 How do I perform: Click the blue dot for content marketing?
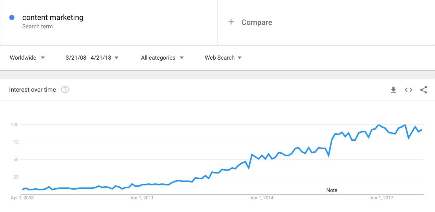12,18
